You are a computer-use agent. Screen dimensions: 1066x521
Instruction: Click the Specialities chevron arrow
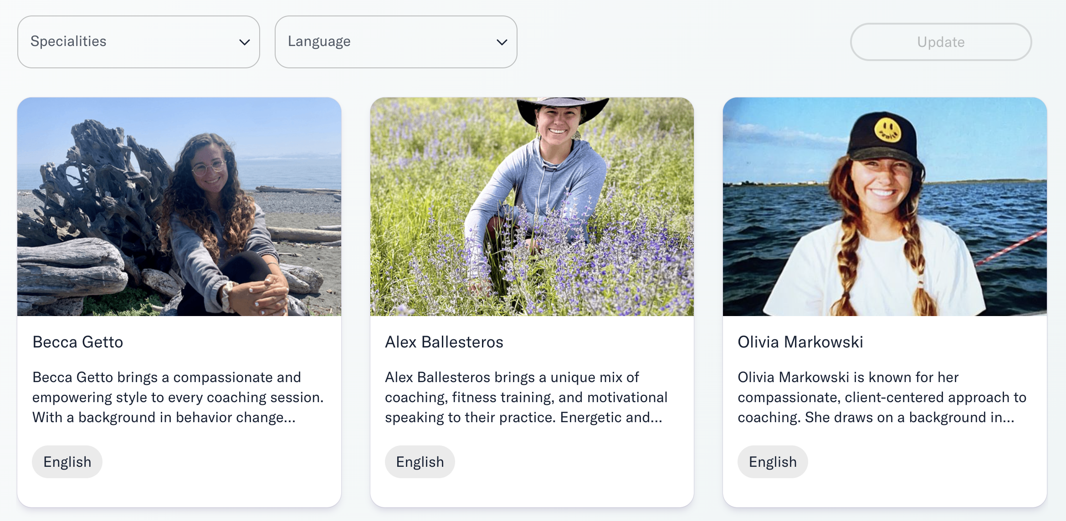(x=245, y=42)
